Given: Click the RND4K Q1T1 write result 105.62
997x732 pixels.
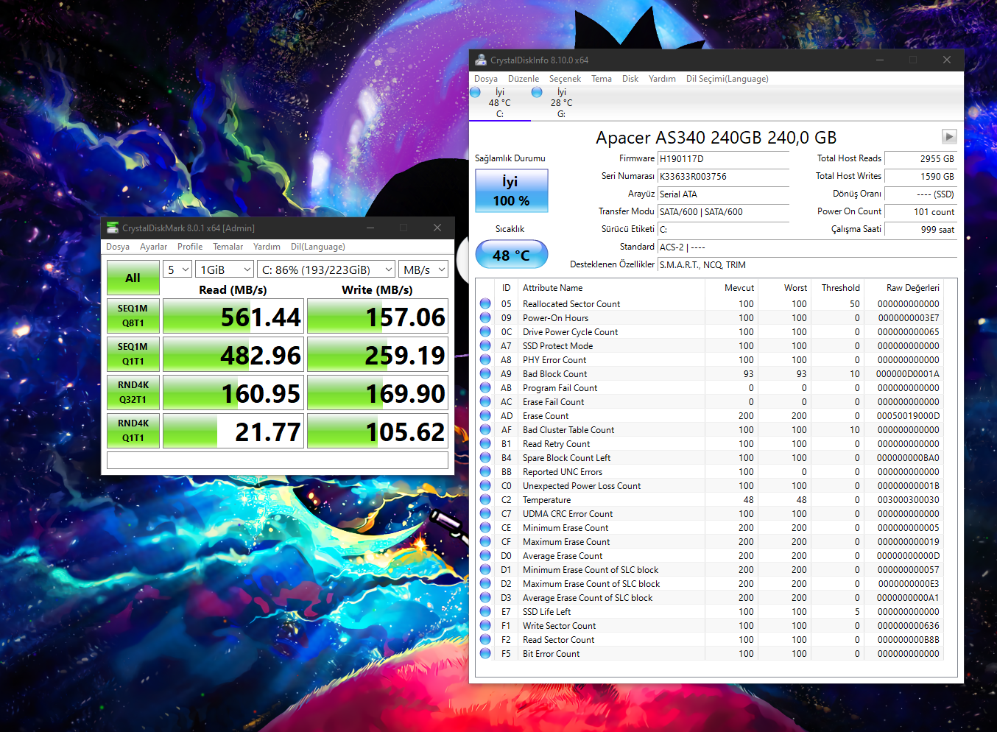Looking at the screenshot, I should pyautogui.click(x=377, y=431).
